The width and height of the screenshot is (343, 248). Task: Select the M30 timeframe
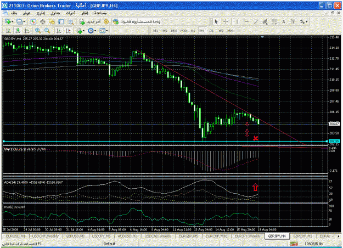click(183, 31)
